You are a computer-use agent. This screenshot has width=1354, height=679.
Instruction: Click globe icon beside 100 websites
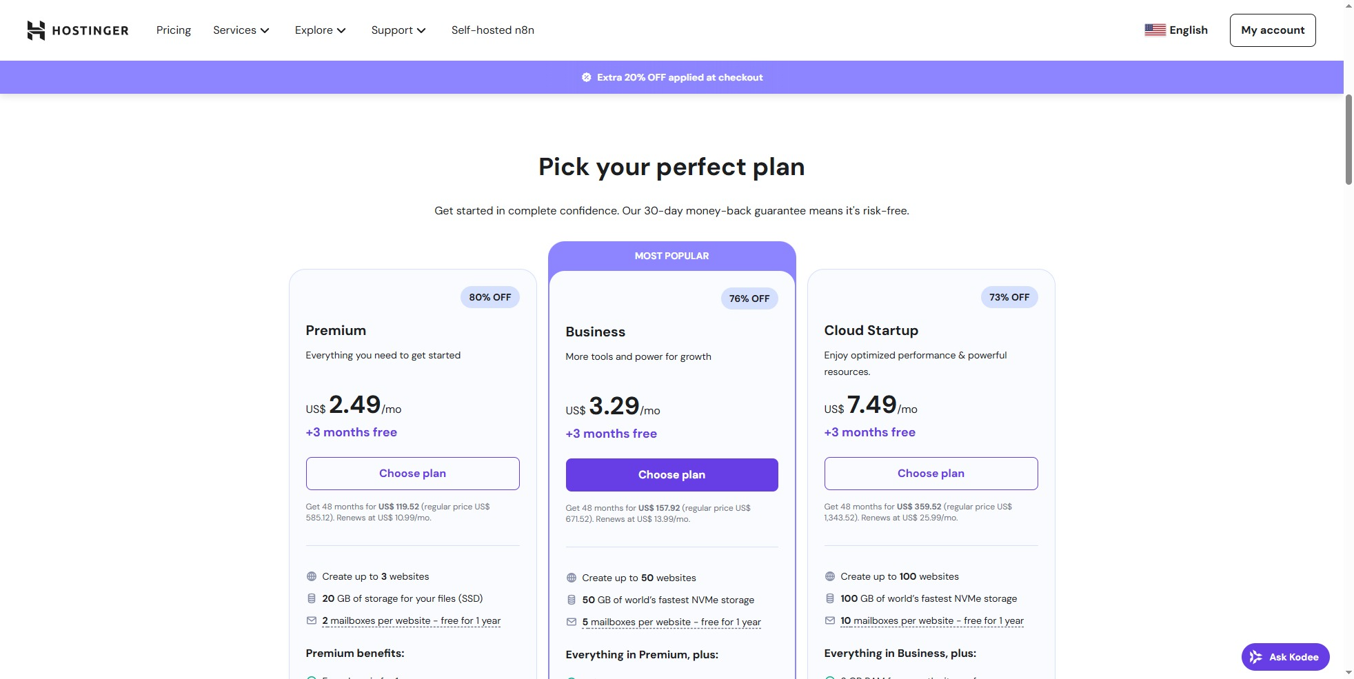[830, 576]
